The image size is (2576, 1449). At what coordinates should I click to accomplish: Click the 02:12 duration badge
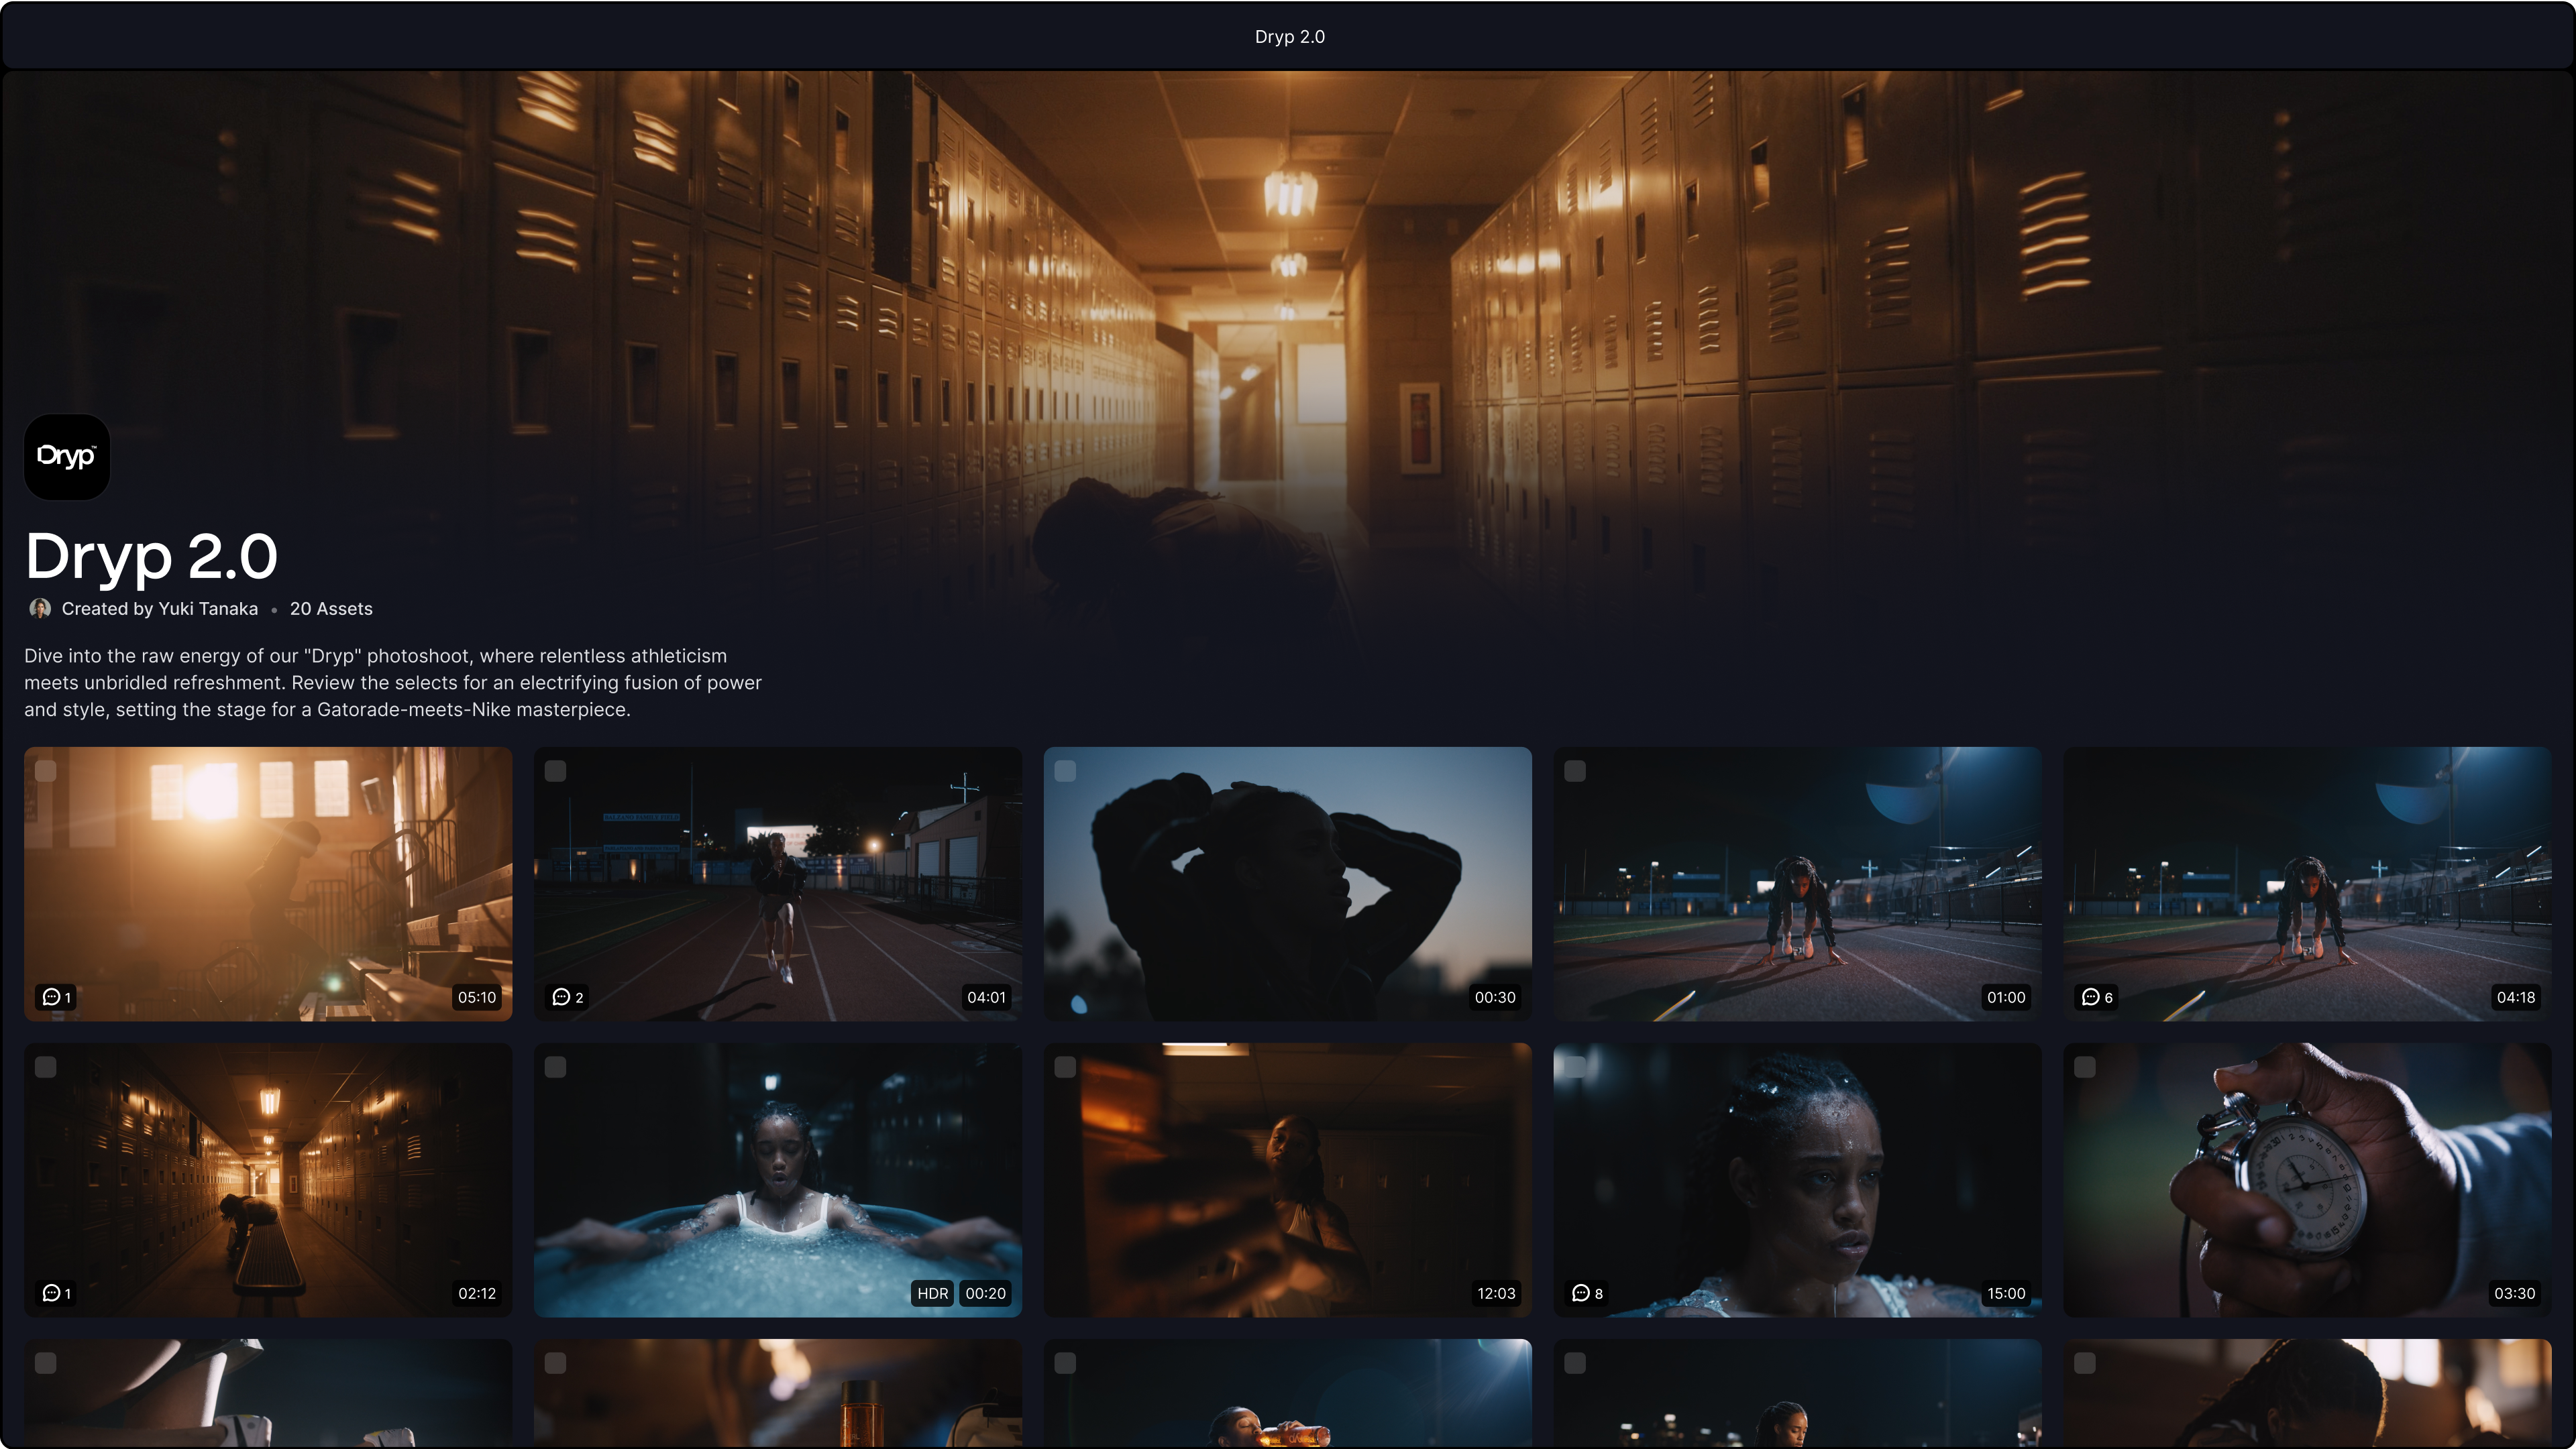(x=477, y=1293)
